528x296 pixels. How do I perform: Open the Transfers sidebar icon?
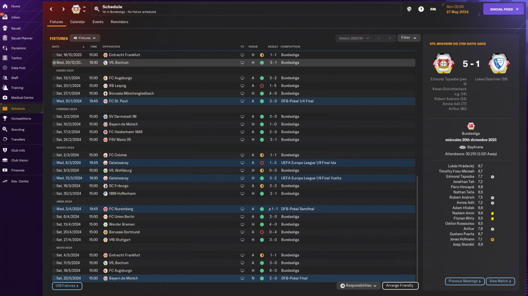tap(5, 139)
